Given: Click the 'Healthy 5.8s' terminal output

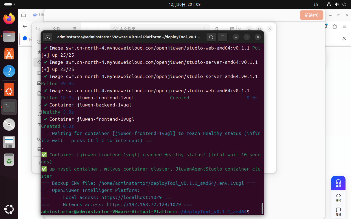Looking at the screenshot, I should point(58,112).
